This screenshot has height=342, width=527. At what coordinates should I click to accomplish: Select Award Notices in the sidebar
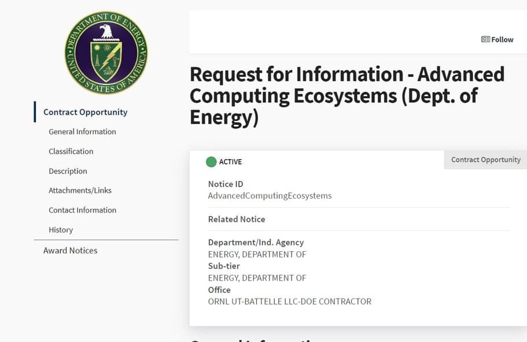tap(70, 251)
